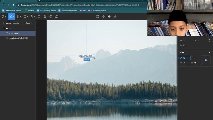Image resolution: width=213 pixels, height=120 pixels.
Task: Click the search icon in layers panel
Action: 3,23
